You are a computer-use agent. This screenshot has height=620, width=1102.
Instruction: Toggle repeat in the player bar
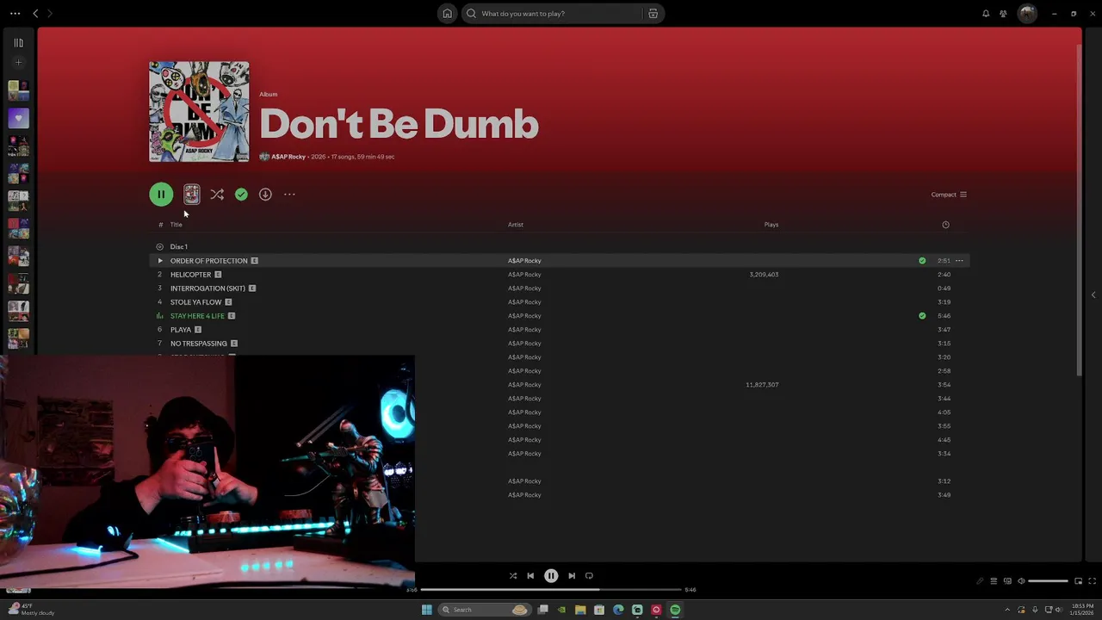[589, 576]
